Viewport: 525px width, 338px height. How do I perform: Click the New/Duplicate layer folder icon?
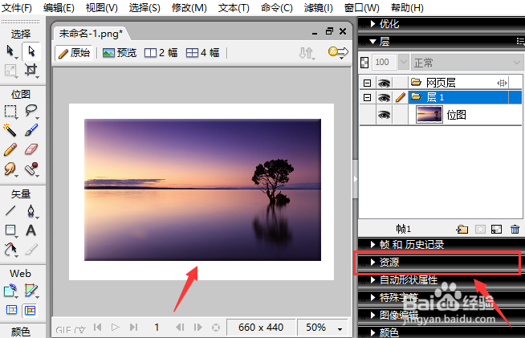pos(462,229)
